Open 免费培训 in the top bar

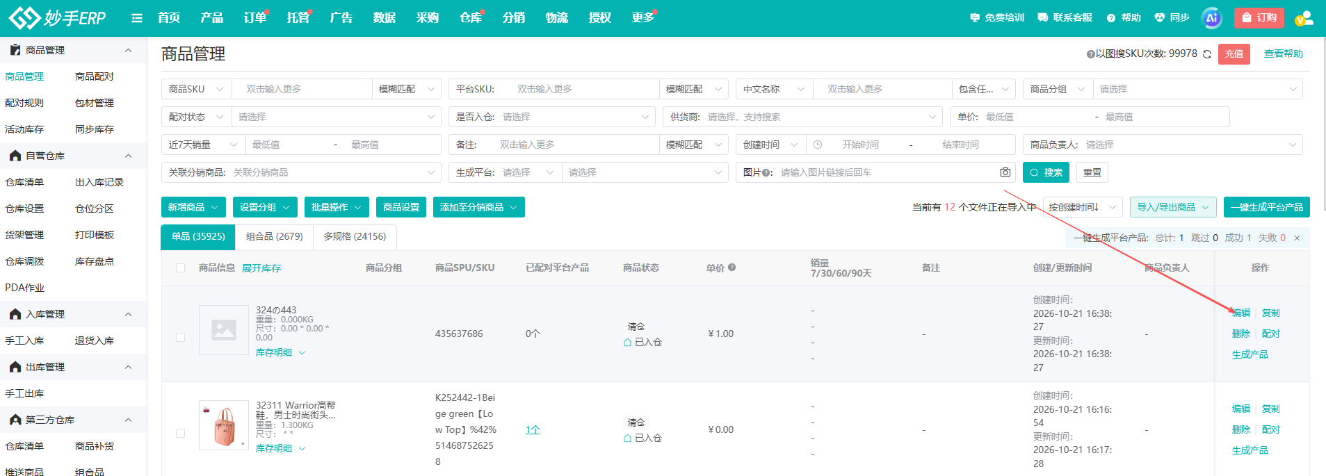(997, 18)
